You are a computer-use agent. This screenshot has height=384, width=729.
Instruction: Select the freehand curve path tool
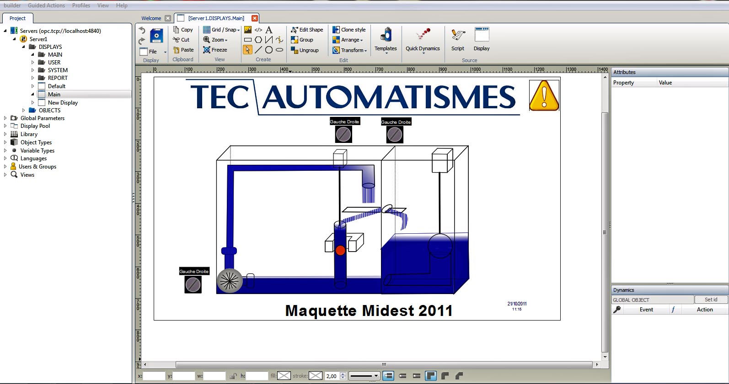coord(279,40)
